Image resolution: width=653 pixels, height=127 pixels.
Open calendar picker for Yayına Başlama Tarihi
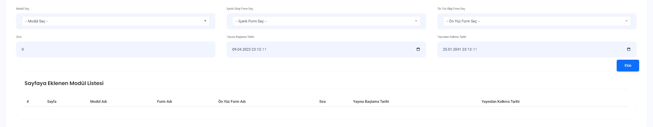point(418,49)
